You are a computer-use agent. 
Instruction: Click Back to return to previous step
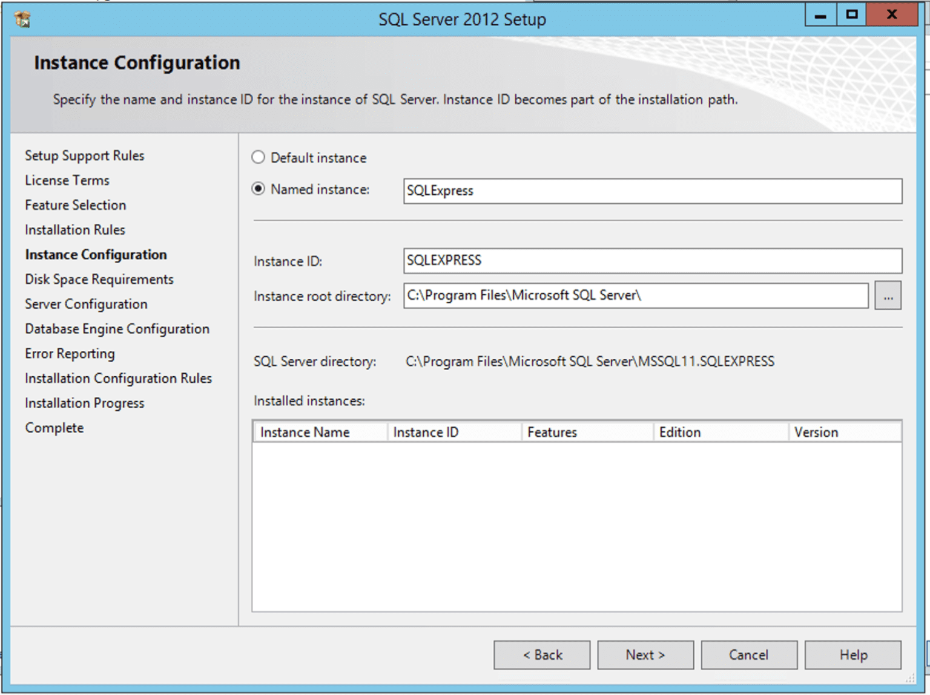click(542, 654)
